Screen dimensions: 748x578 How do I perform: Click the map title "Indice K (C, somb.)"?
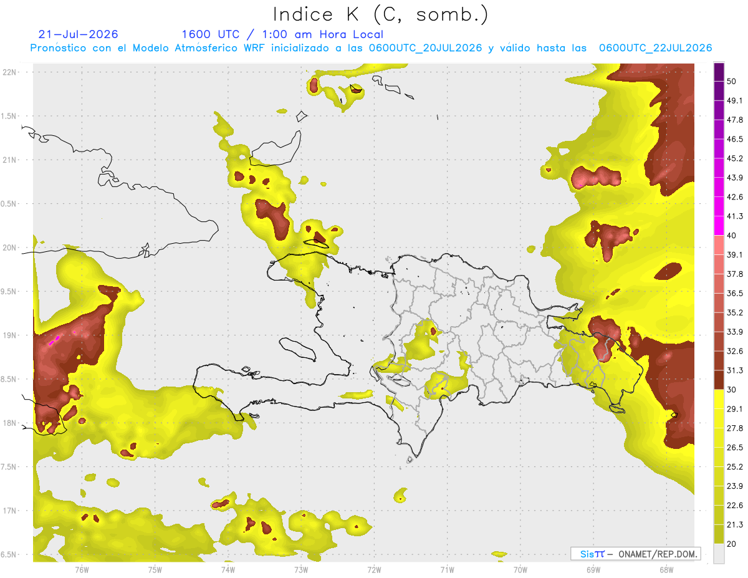381,14
